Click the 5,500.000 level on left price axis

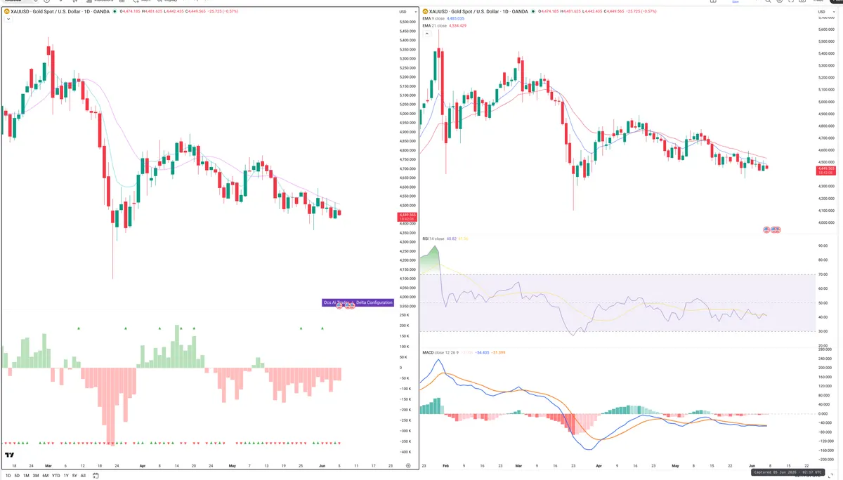407,22
